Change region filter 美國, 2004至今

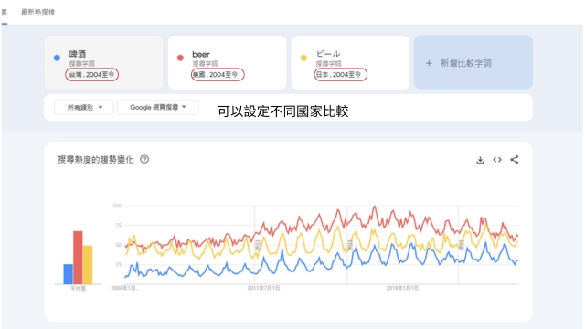218,75
